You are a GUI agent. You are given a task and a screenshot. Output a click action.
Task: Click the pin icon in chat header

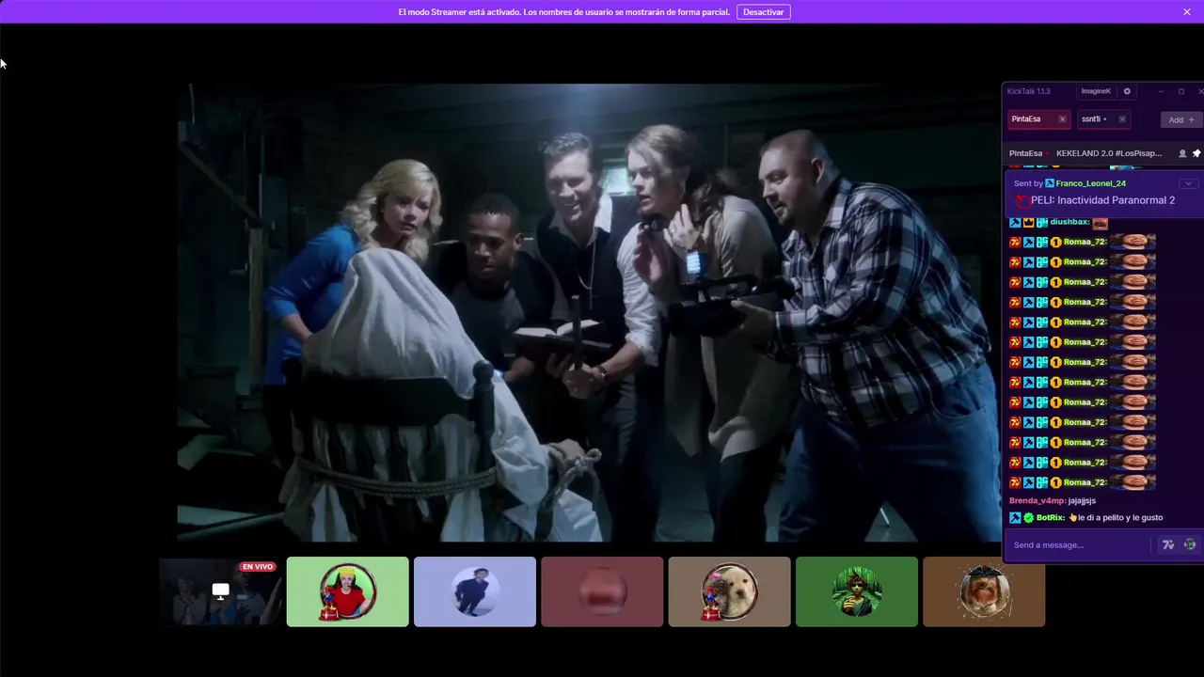(1196, 153)
